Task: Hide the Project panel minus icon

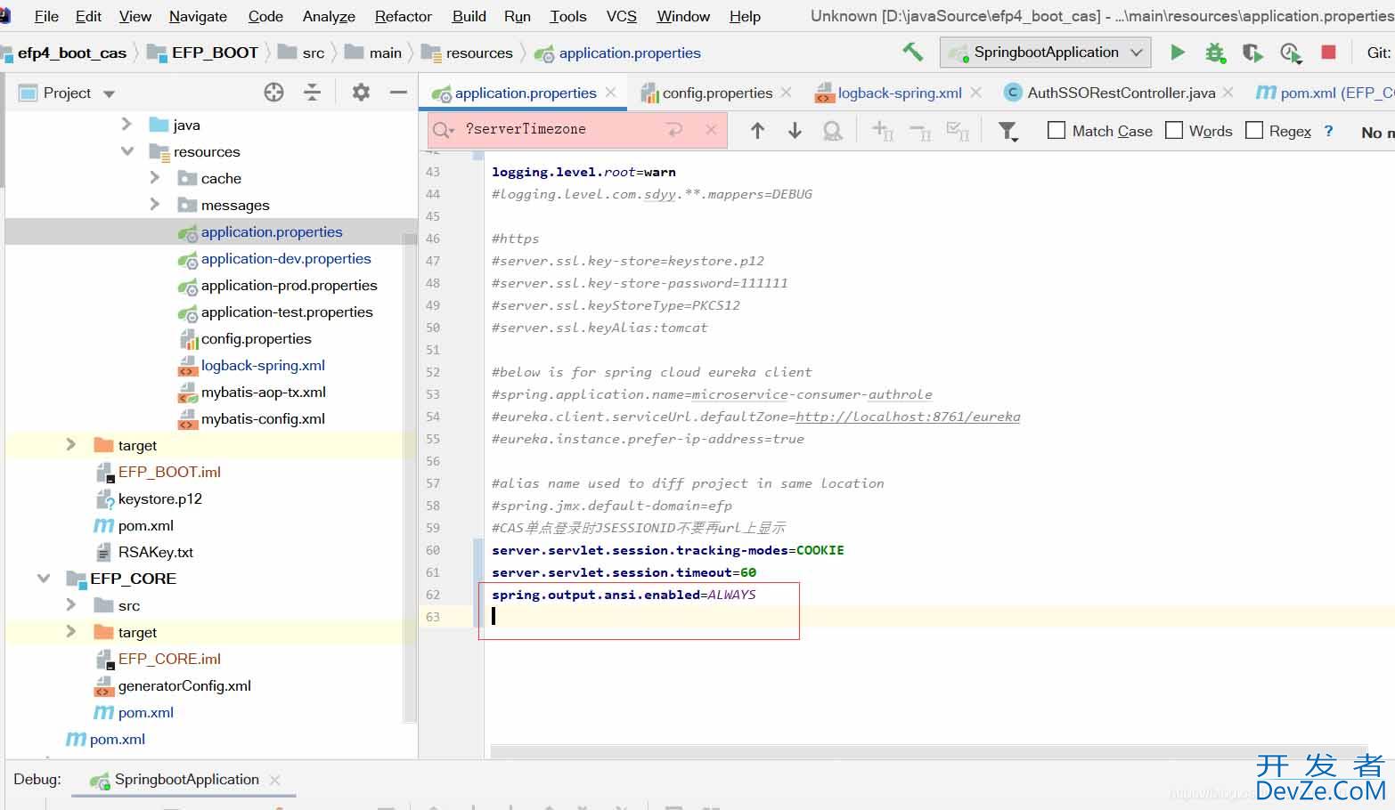Action: pyautogui.click(x=398, y=92)
